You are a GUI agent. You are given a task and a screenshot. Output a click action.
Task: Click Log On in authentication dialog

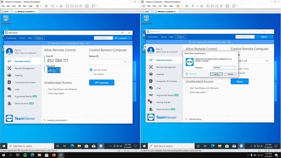click(216, 74)
